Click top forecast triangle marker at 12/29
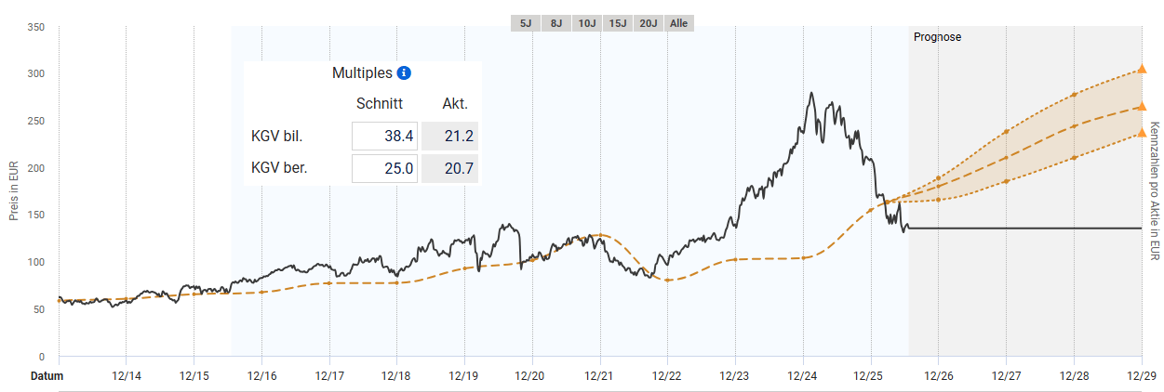The width and height of the screenshot is (1164, 392). coord(1143,69)
